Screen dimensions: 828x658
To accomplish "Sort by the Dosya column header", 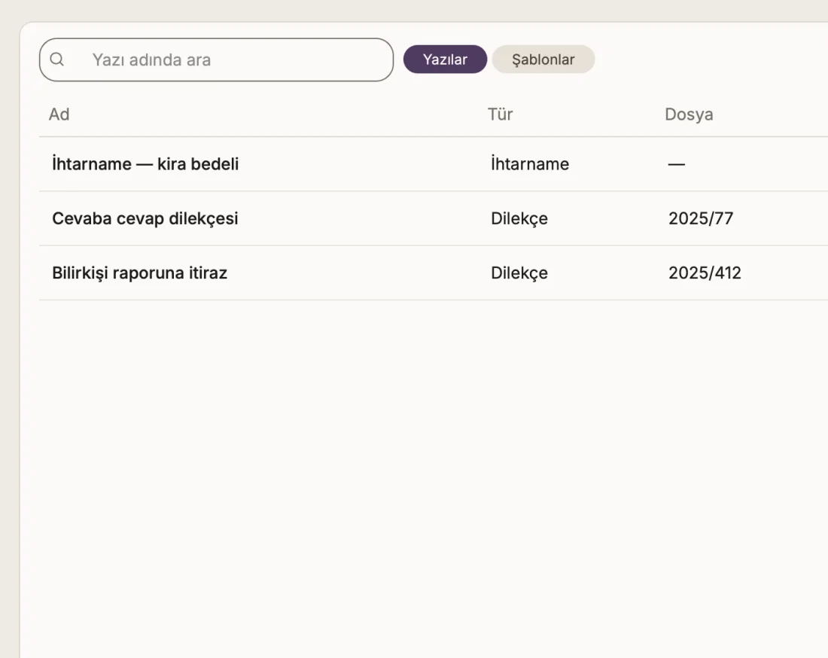I will point(689,114).
